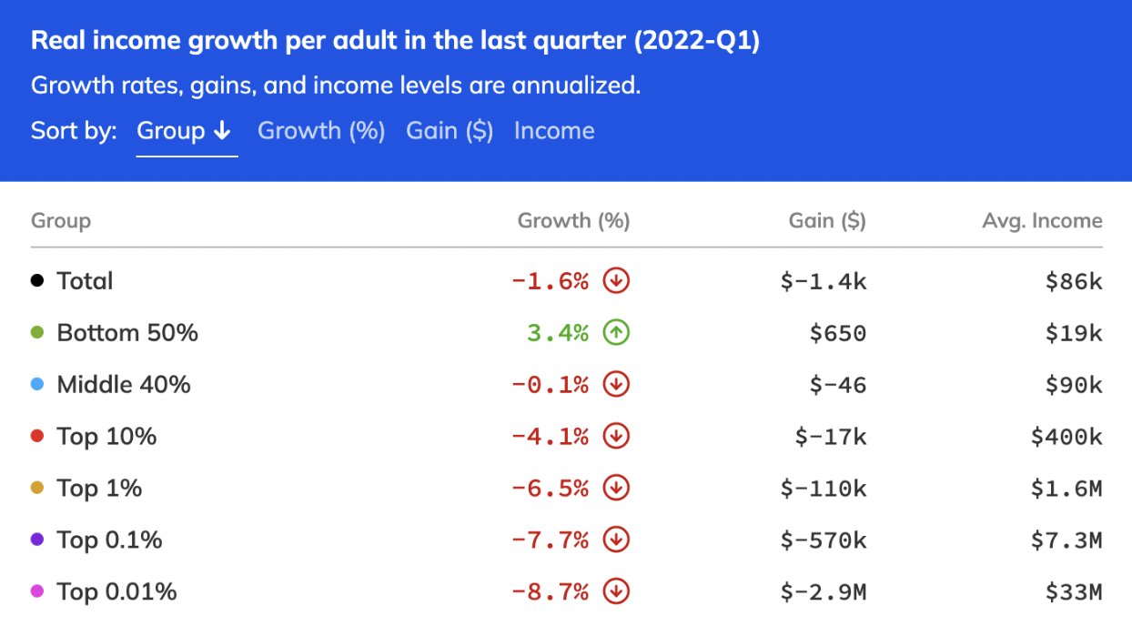Click the down-arrow icon in the Top 10% row

(x=616, y=437)
